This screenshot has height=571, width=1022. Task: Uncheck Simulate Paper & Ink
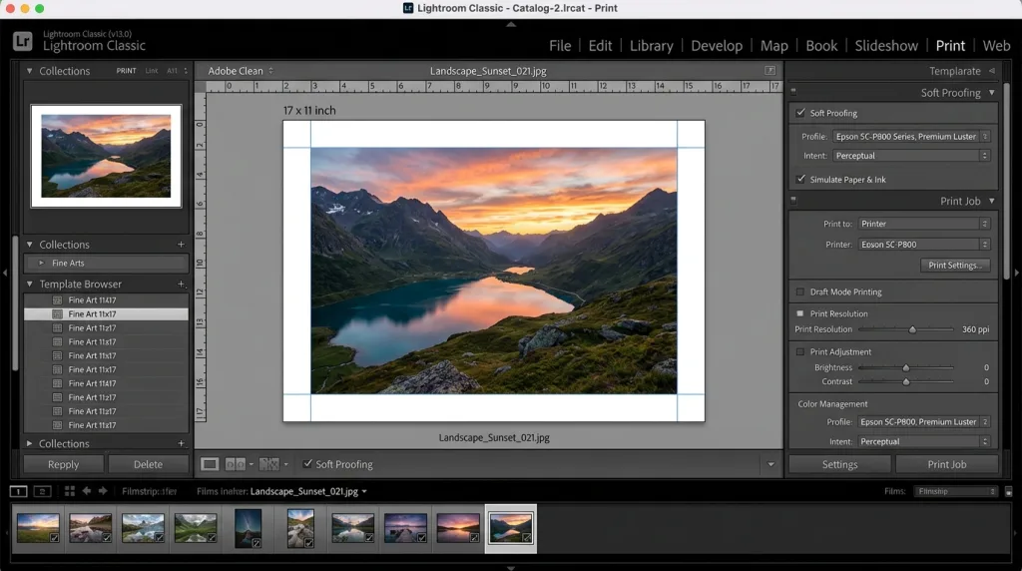(800, 179)
